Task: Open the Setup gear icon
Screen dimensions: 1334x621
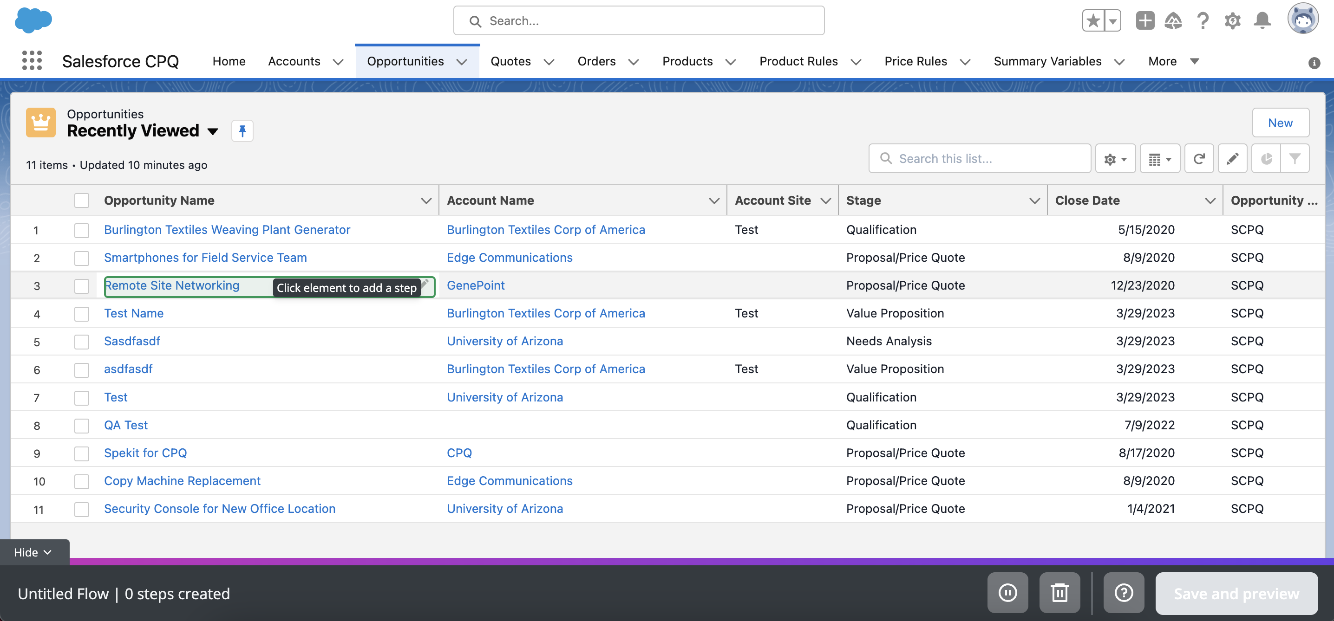Action: point(1232,21)
